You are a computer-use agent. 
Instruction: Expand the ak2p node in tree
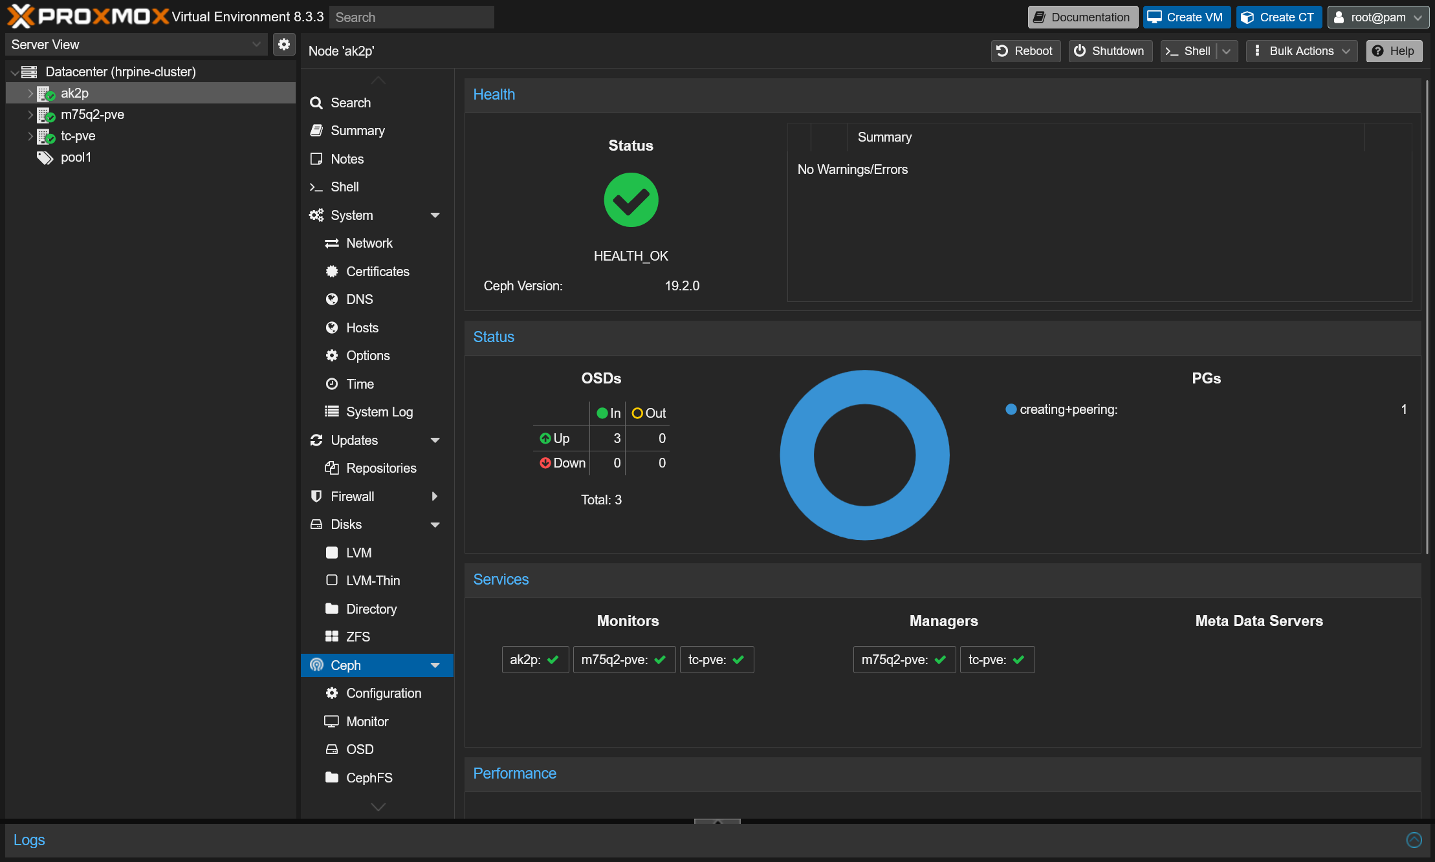[x=30, y=93]
